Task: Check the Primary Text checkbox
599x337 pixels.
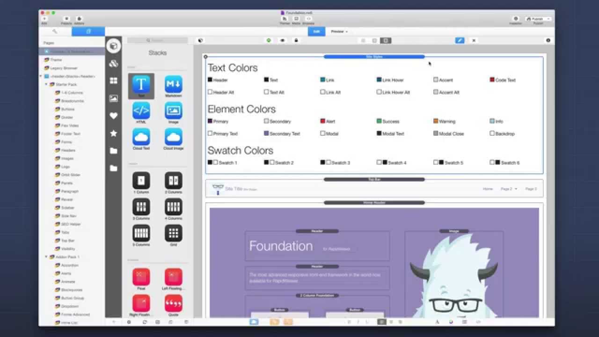Action: tap(210, 133)
